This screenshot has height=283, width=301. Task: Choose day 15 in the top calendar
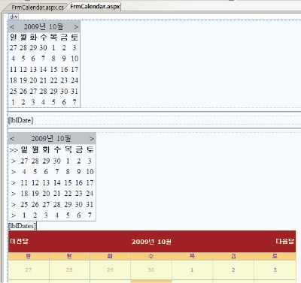[x=53, y=70]
